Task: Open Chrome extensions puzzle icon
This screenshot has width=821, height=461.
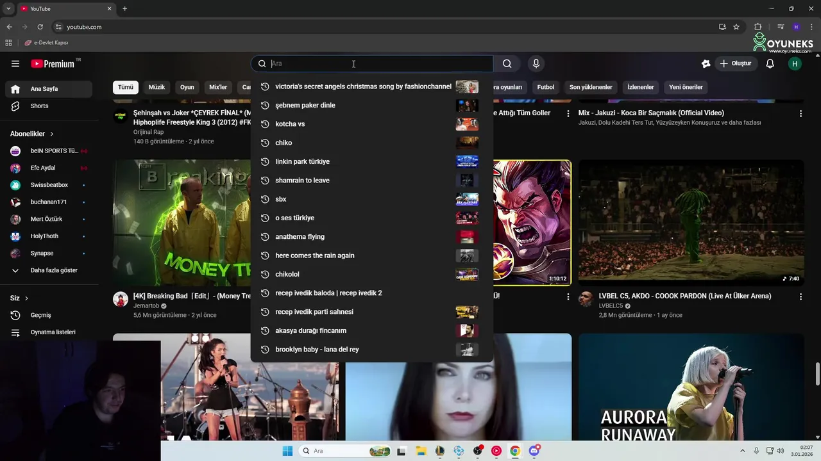Action: click(758, 27)
